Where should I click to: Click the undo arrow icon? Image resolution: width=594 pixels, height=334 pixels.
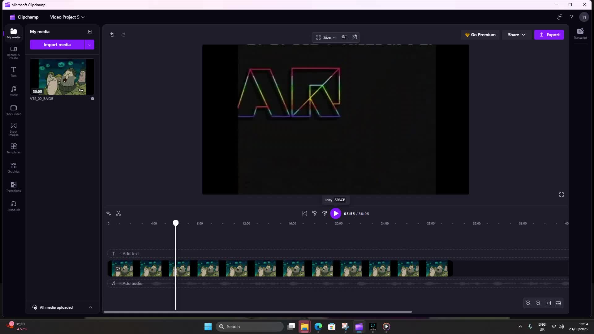point(112,35)
